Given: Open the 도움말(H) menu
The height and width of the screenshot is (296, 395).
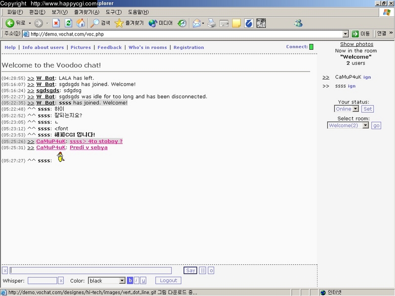Looking at the screenshot, I should click(x=138, y=12).
